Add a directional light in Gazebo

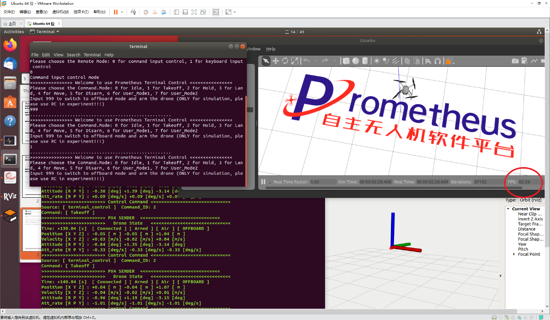(395, 61)
